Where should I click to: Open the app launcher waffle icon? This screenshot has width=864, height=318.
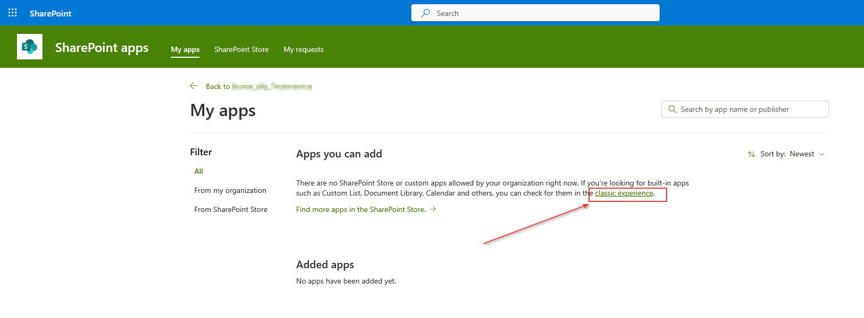[13, 13]
